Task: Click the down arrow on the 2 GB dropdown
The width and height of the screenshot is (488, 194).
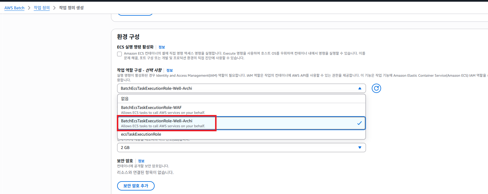Action: [x=360, y=148]
